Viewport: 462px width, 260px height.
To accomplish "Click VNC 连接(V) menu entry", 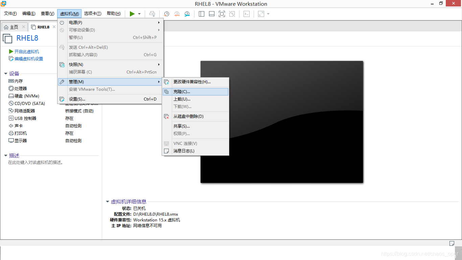I will tap(195, 144).
